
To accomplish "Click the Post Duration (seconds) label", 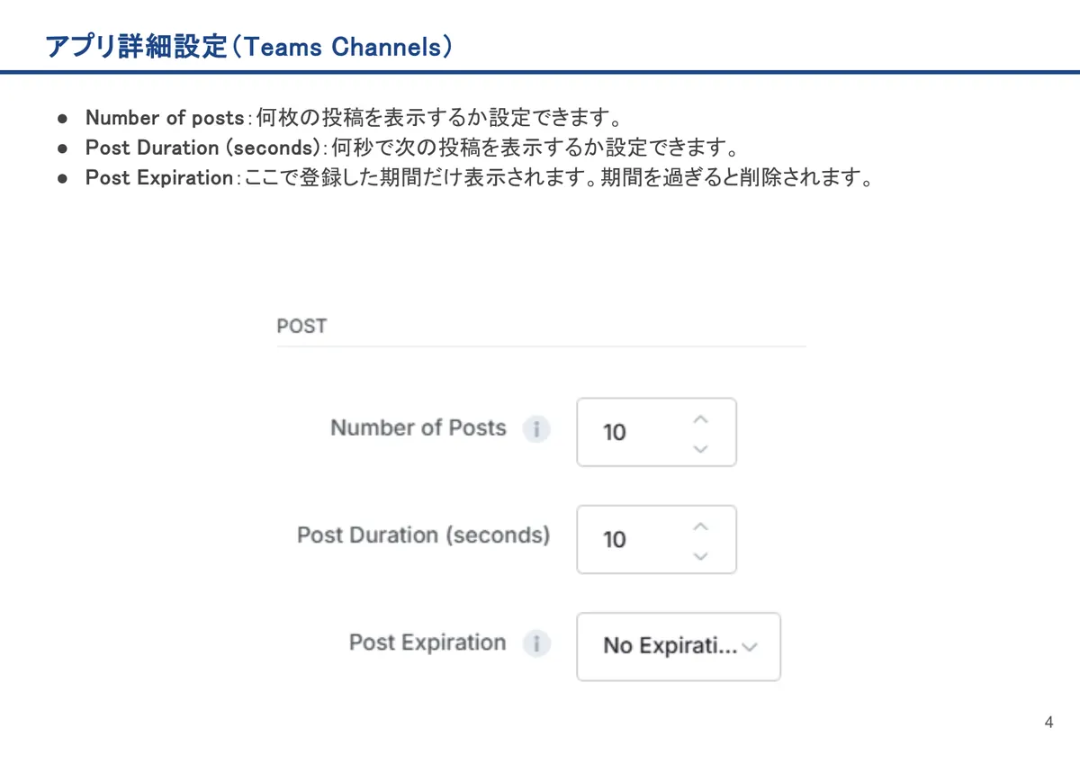I will tap(423, 535).
